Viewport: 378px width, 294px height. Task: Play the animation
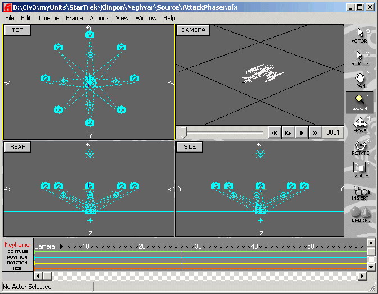[x=301, y=132]
